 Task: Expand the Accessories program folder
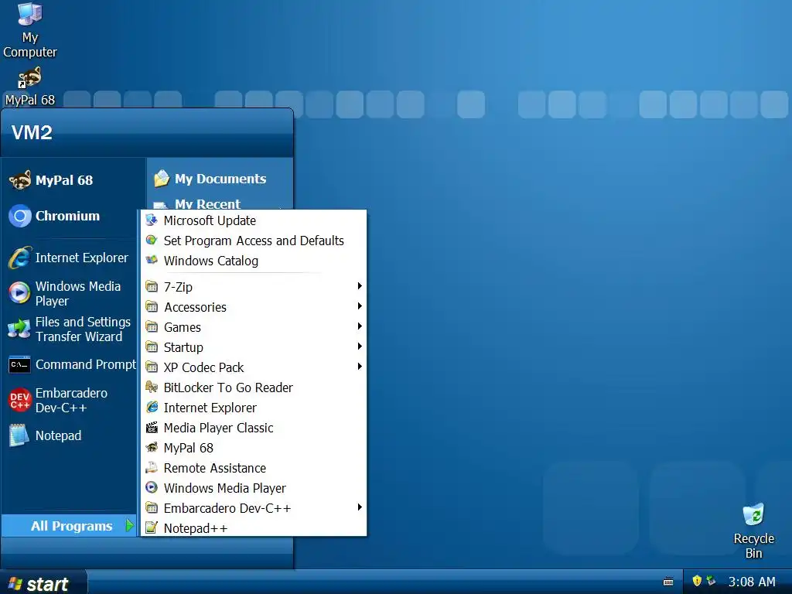(x=254, y=307)
